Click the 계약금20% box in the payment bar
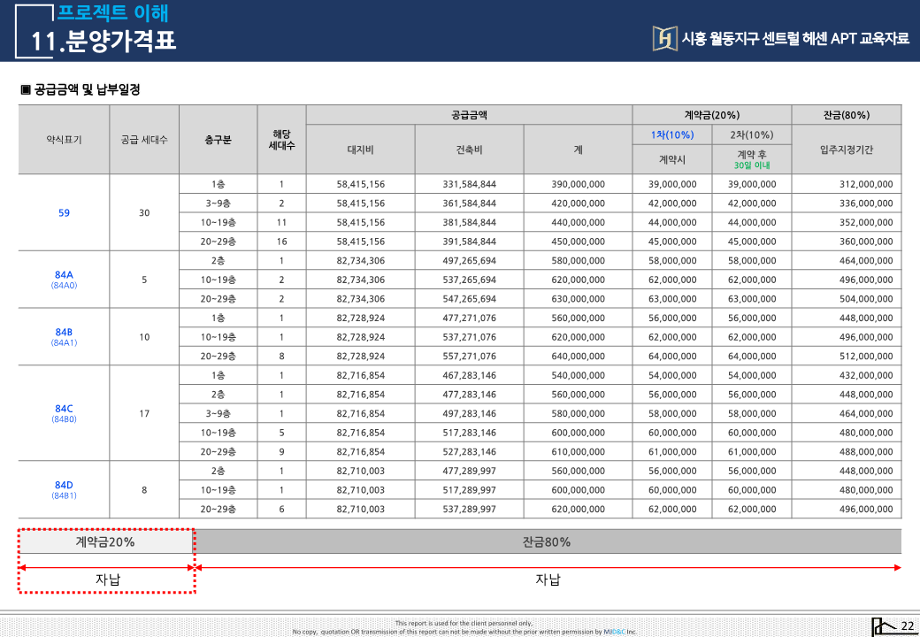This screenshot has height=637, width=920. tap(105, 541)
